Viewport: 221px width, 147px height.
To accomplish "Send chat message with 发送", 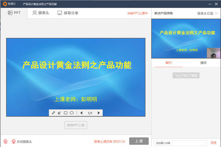I will click(x=213, y=143).
